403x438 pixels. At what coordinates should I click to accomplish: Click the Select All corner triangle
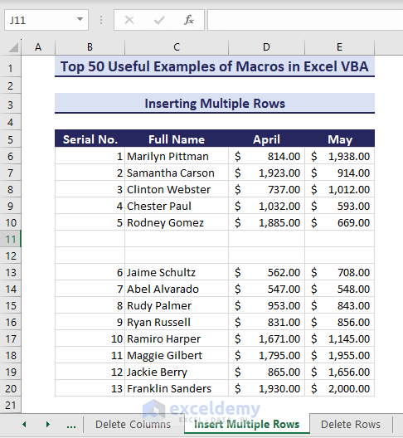13,47
